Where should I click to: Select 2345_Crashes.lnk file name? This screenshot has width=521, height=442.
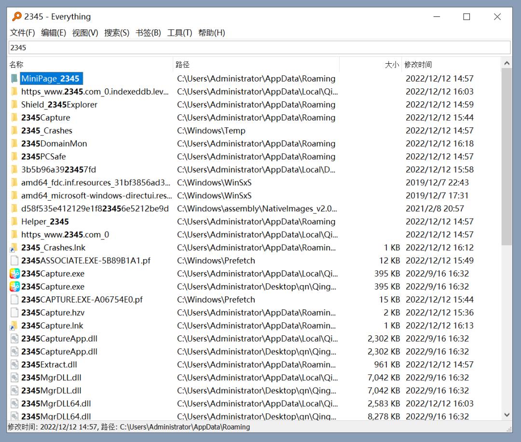click(x=53, y=248)
